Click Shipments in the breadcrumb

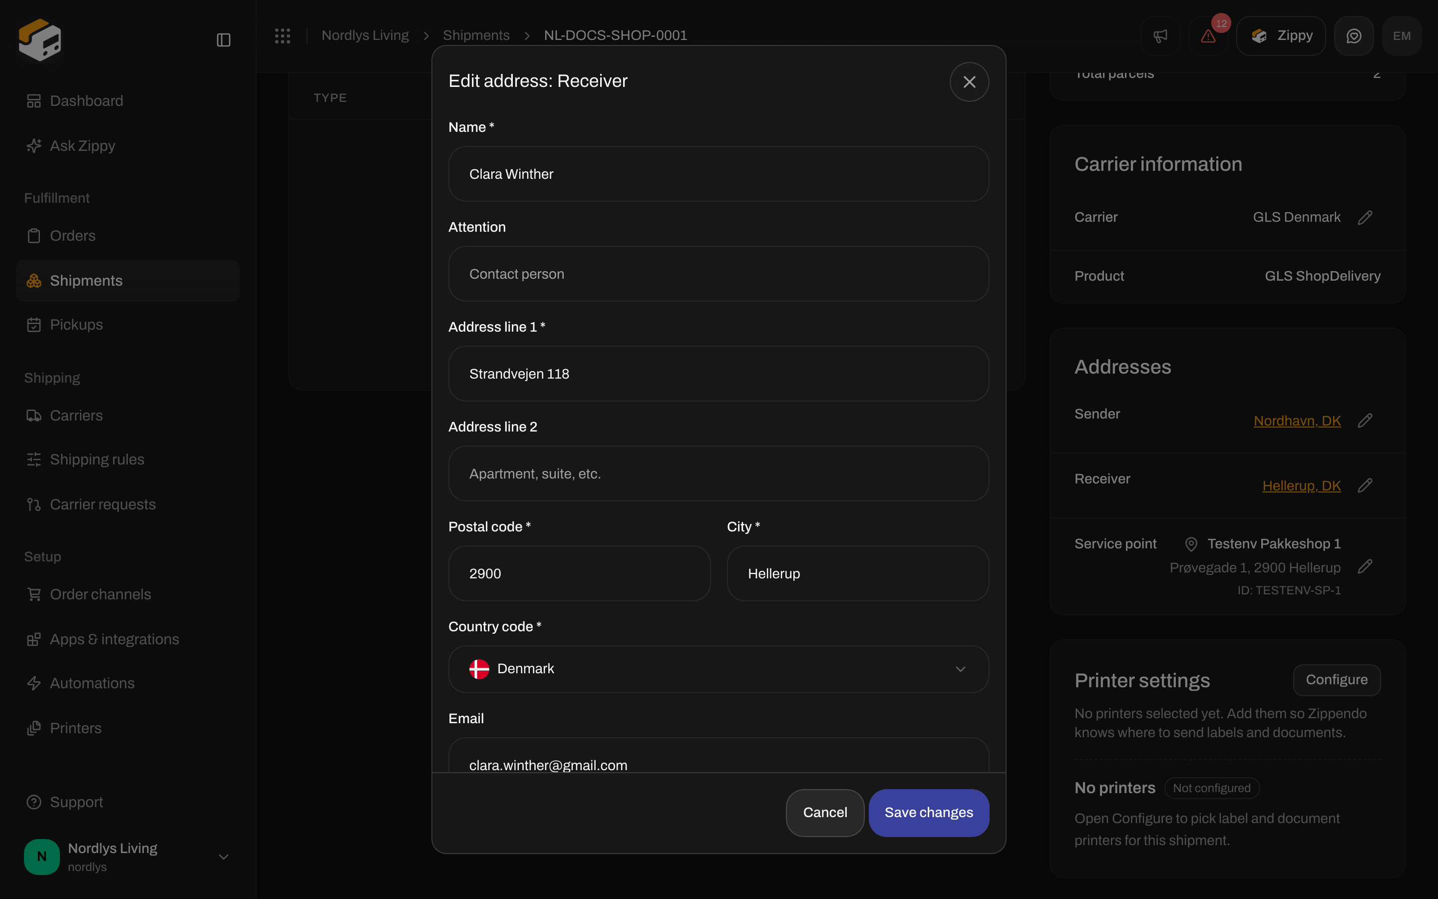[x=476, y=35]
